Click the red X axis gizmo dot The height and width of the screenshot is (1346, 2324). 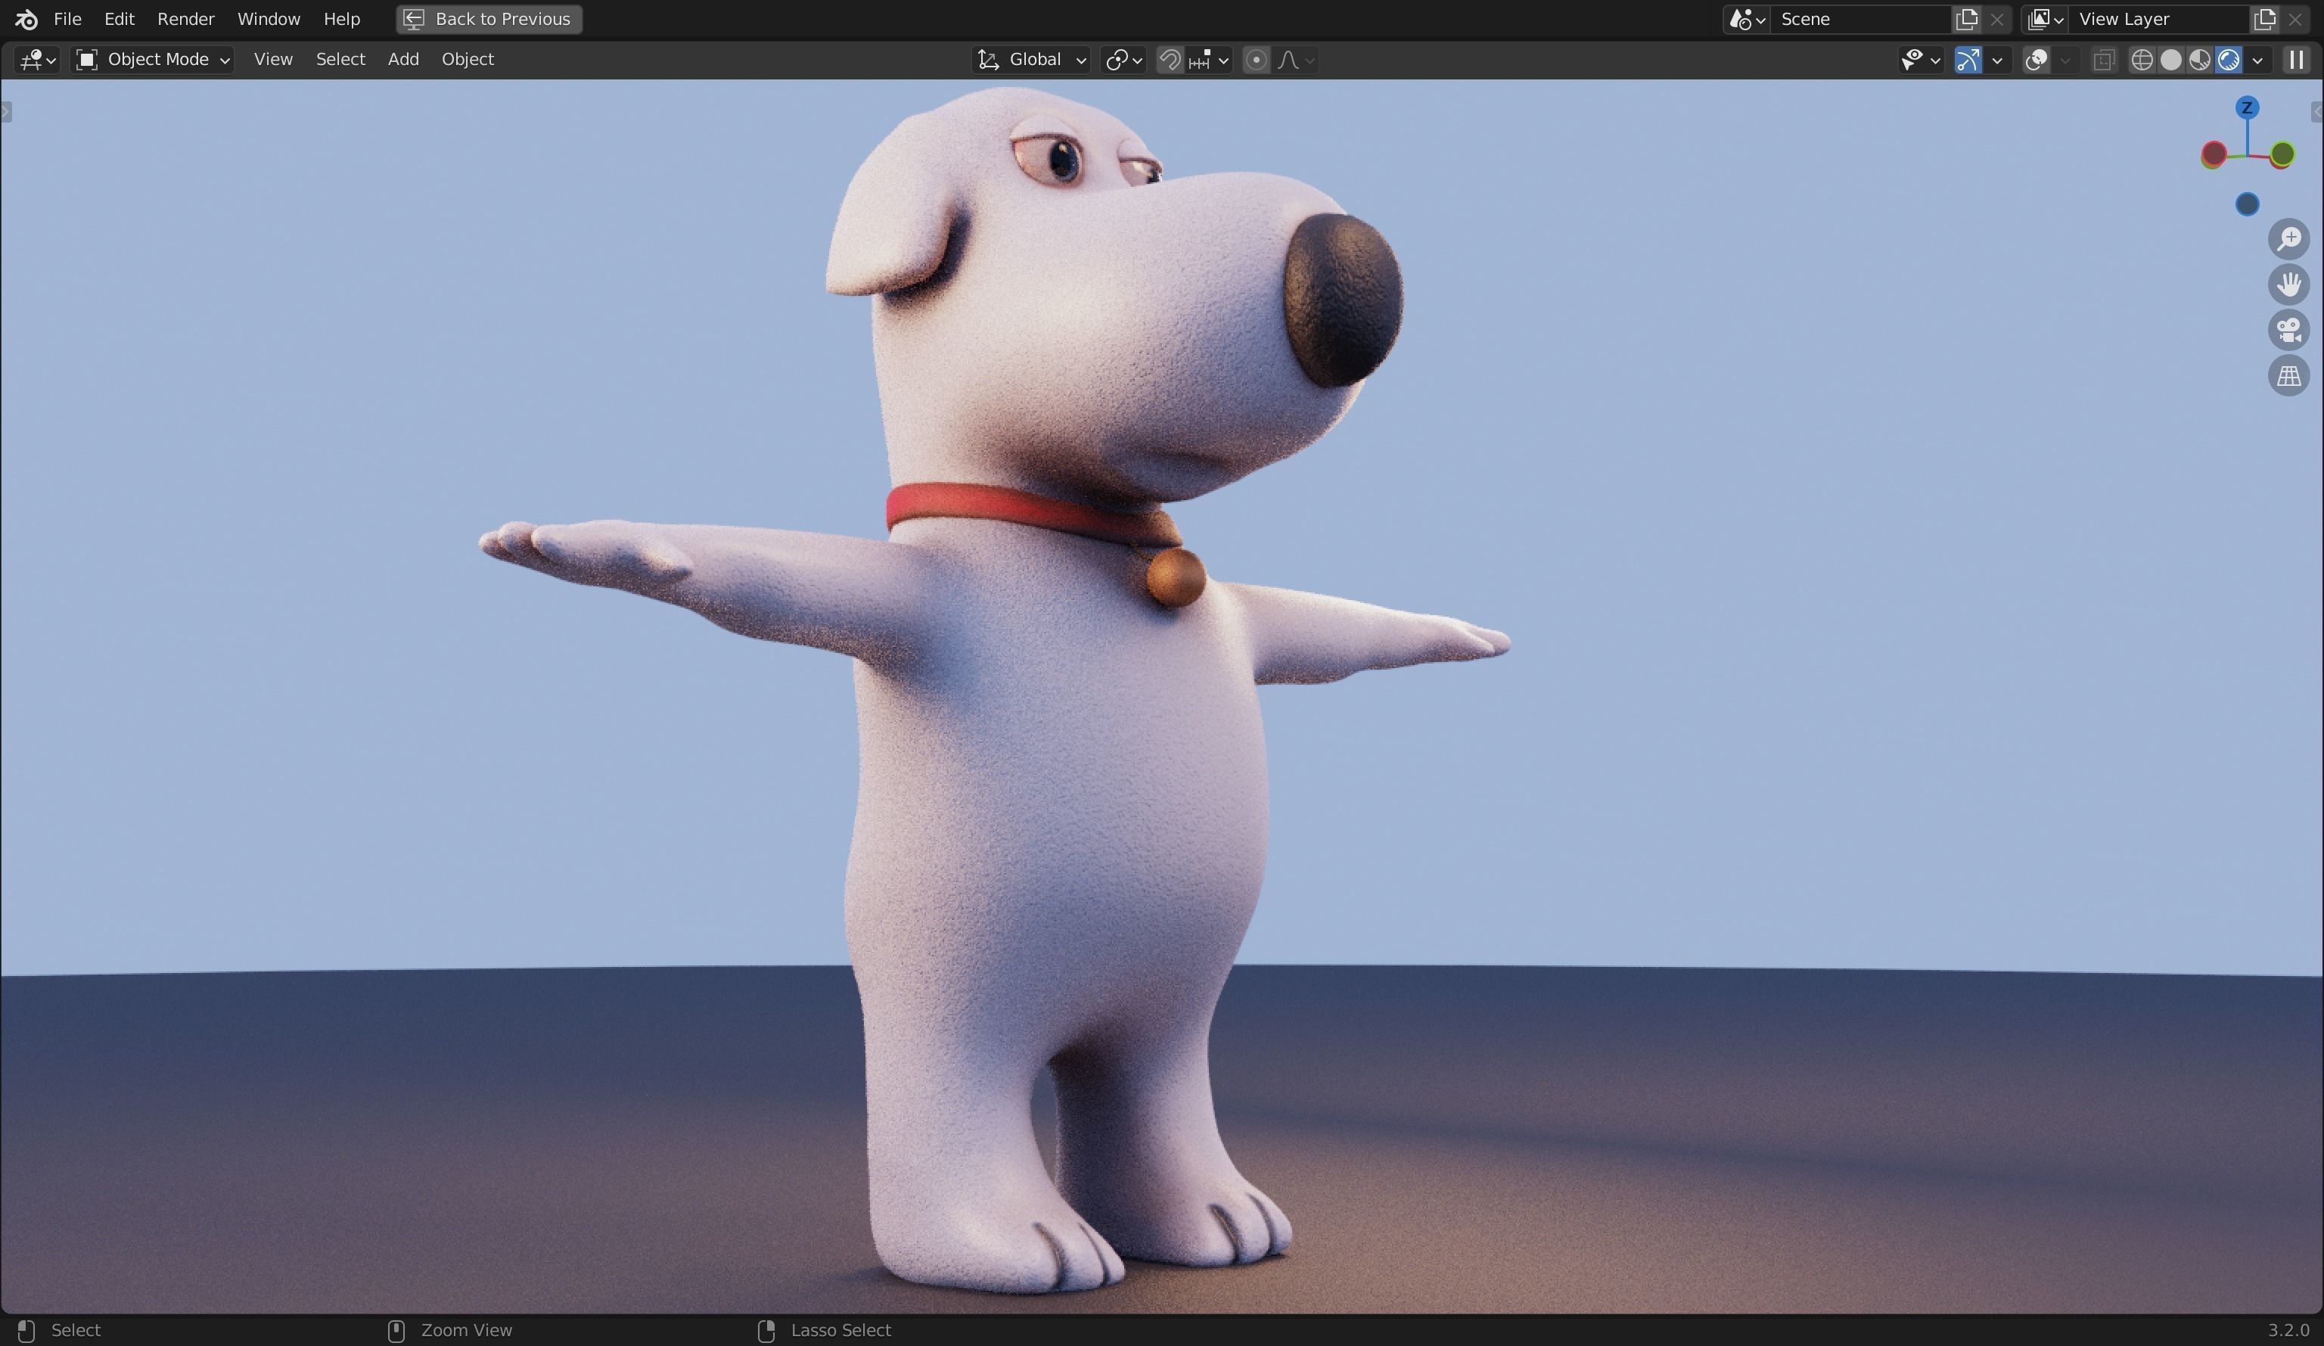point(2214,154)
